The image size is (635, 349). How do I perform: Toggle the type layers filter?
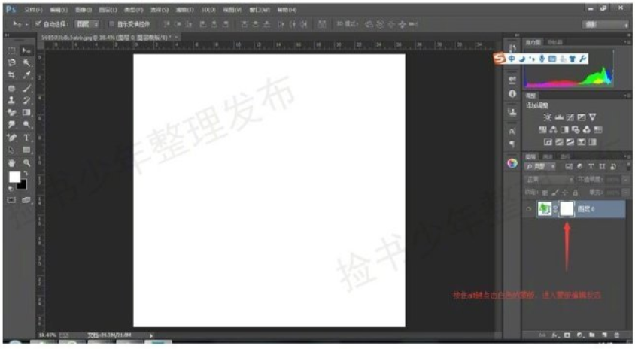pyautogui.click(x=591, y=166)
